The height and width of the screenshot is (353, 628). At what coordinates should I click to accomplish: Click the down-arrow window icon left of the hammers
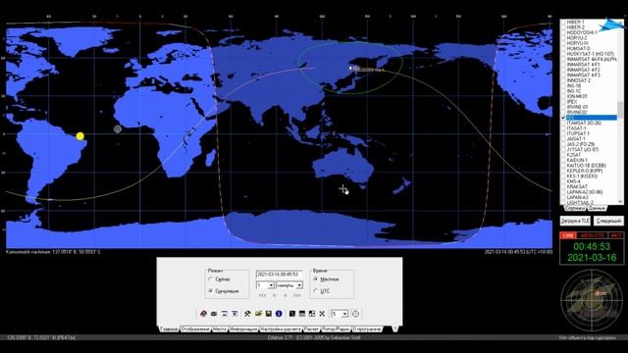235,314
